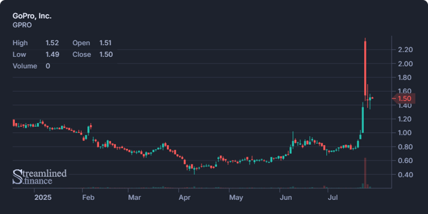The width and height of the screenshot is (428, 214).
Task: Click the Volume label in the stats panel
Action: point(25,66)
